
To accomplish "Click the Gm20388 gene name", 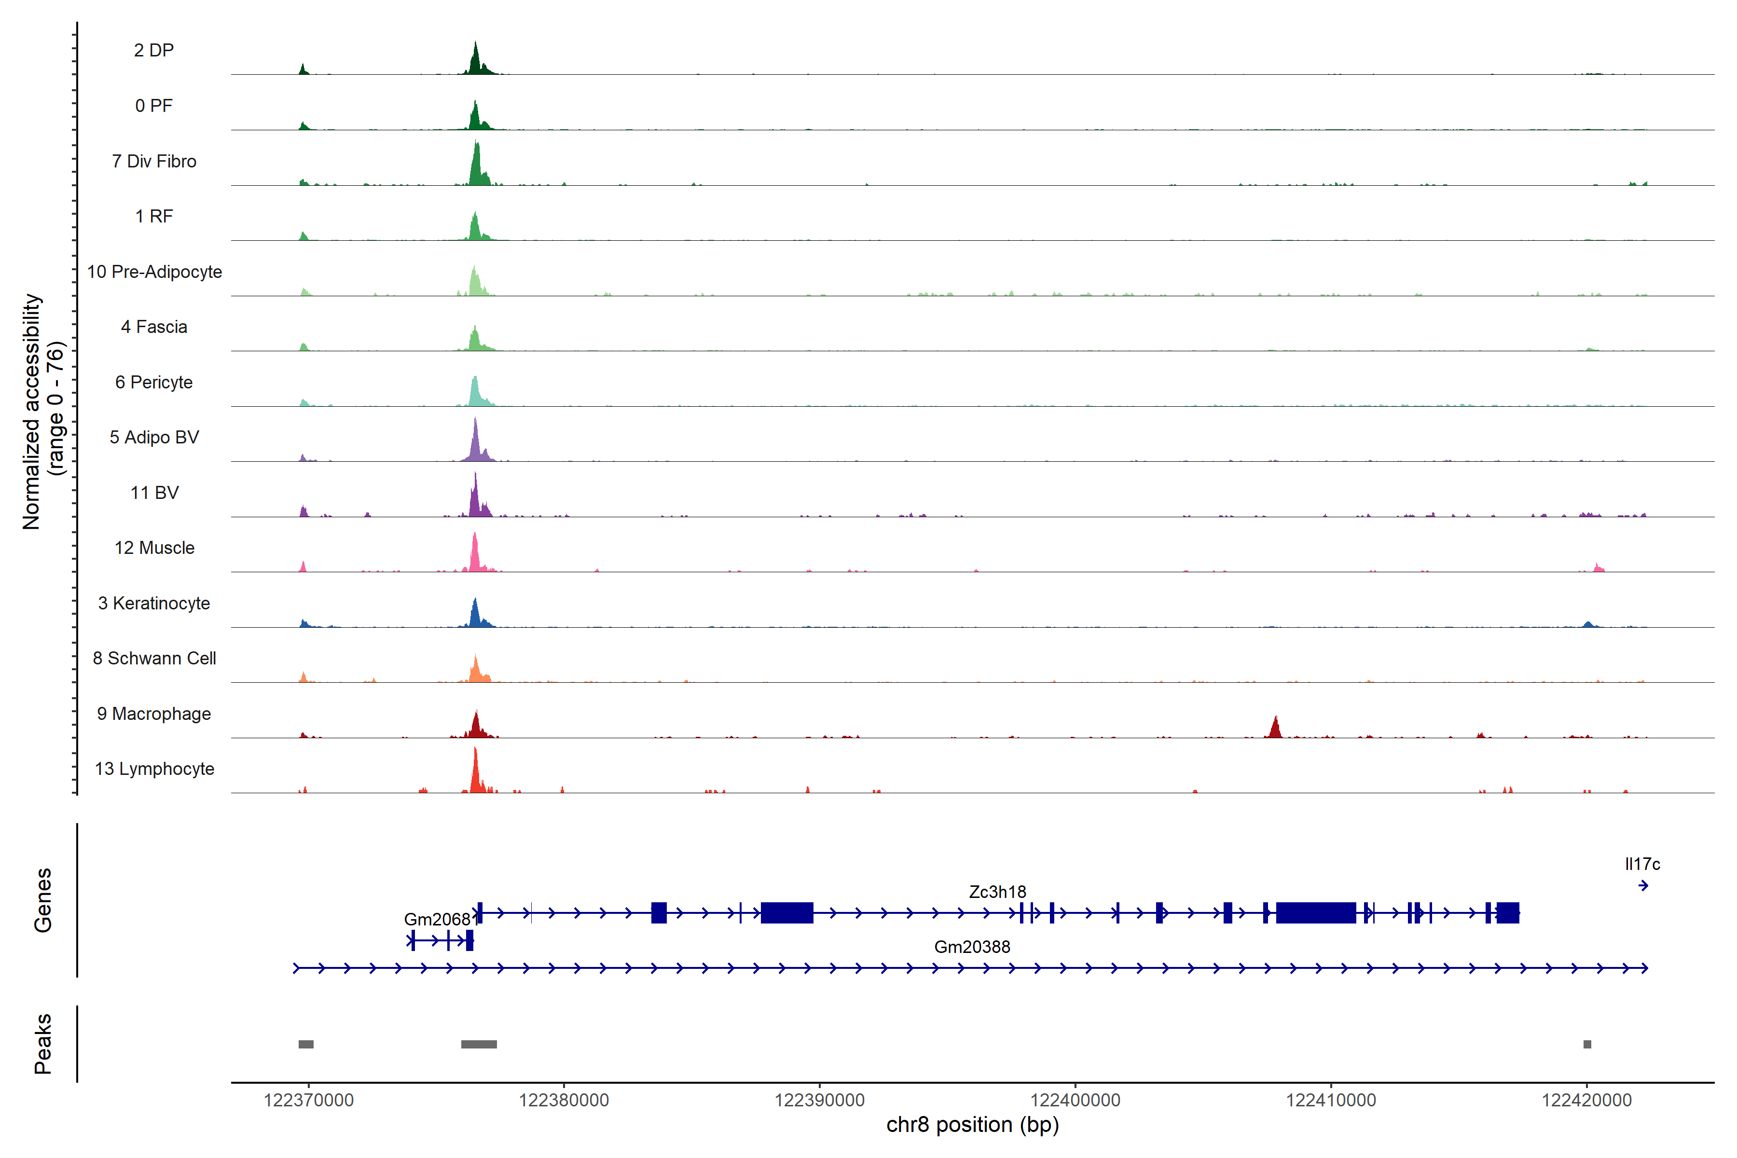I will click(x=972, y=947).
